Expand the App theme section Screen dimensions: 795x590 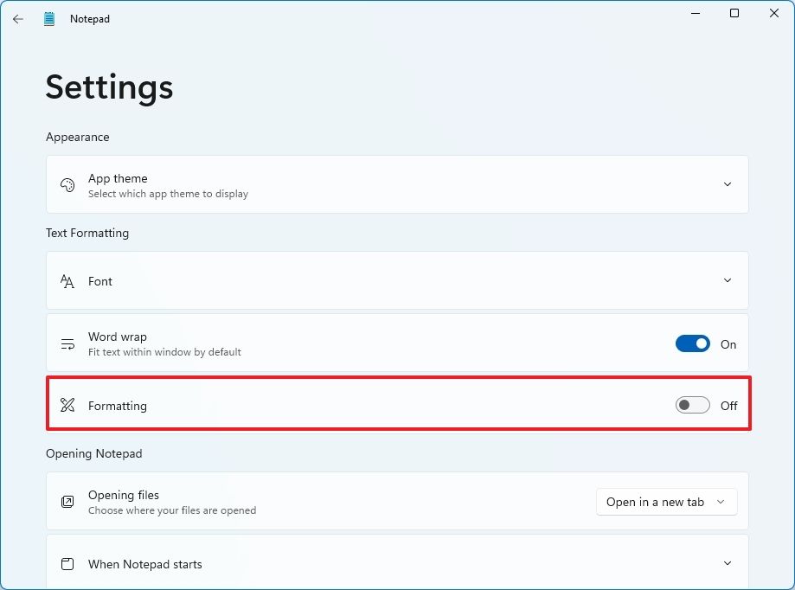coord(728,183)
